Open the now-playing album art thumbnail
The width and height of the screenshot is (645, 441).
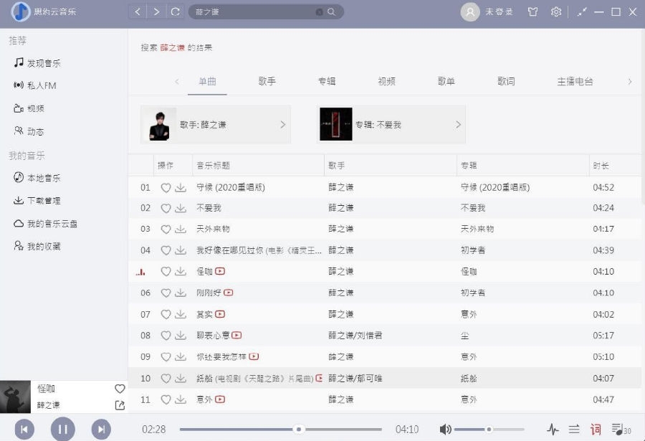15,397
